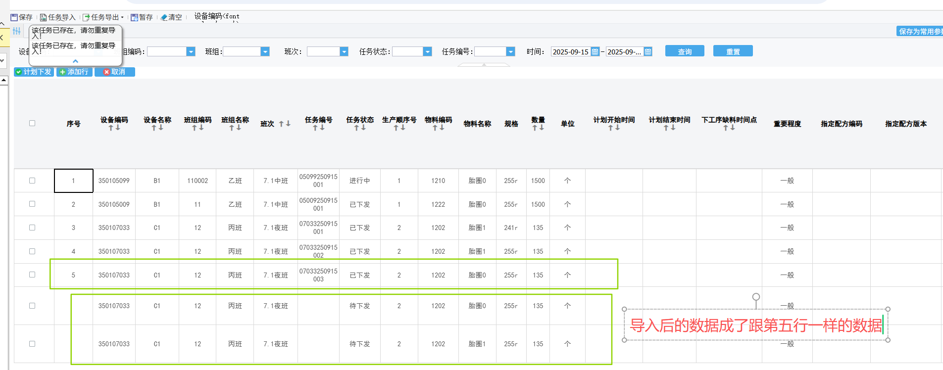
Task: Sort 任务状态 column using its arrows
Action: click(360, 128)
